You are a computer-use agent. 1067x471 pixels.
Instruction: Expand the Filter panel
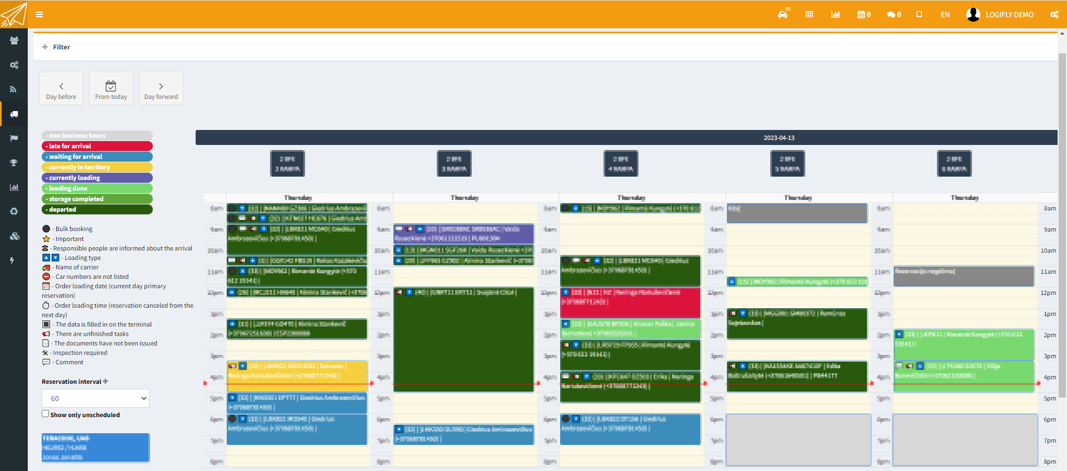(x=57, y=47)
